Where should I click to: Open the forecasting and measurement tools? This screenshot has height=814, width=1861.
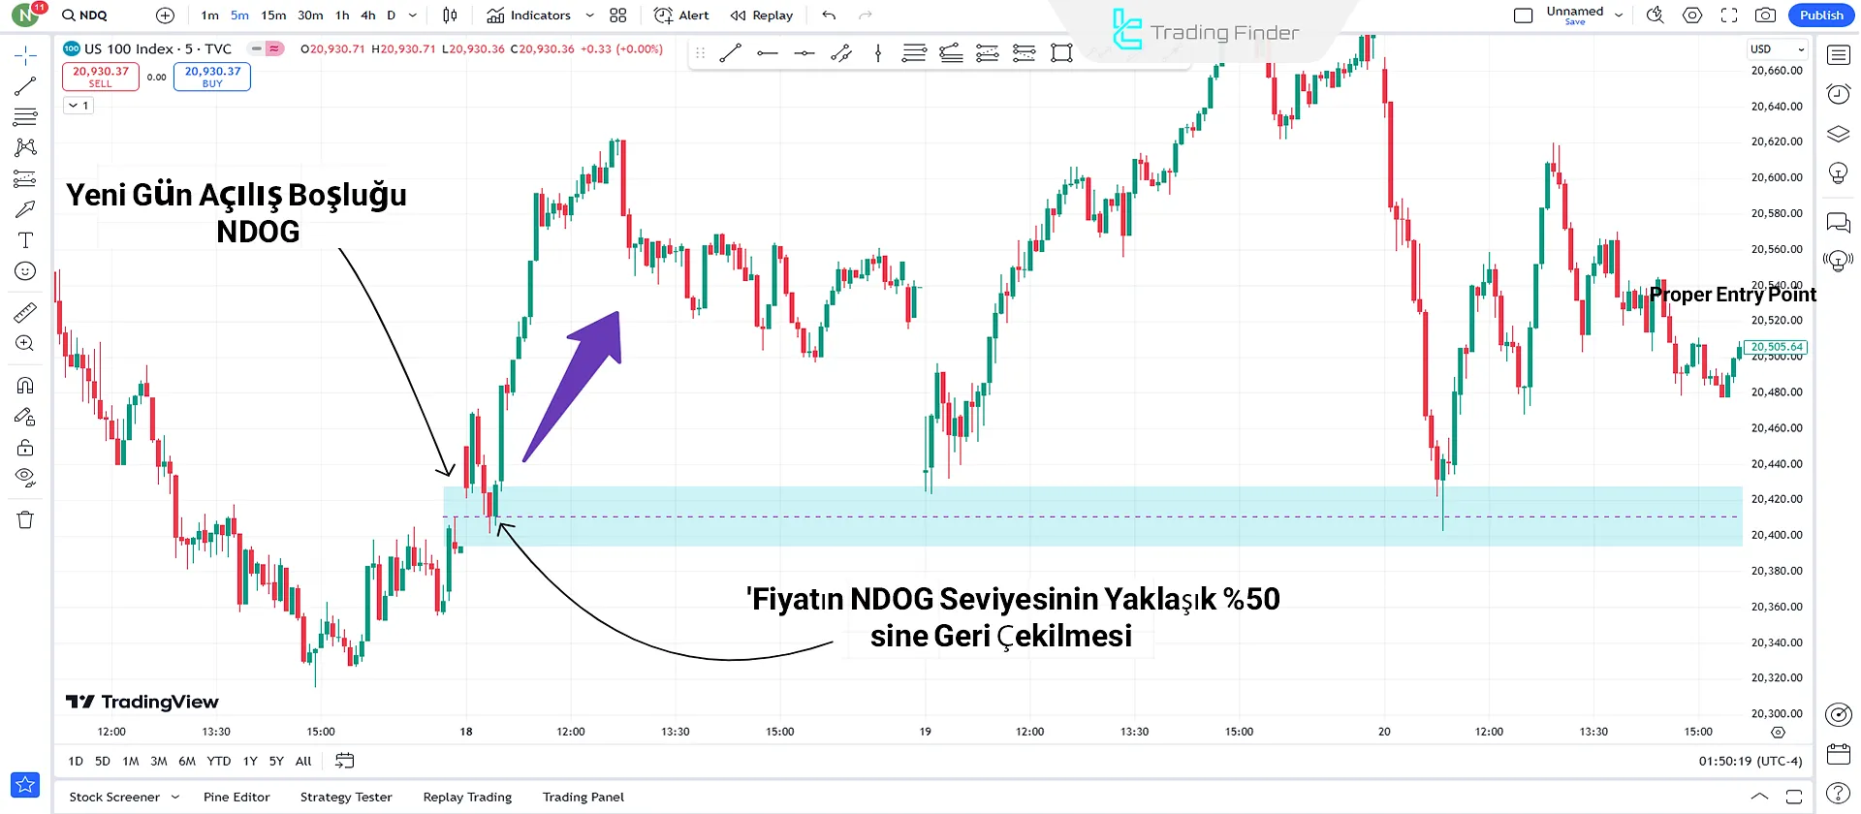pos(25,178)
